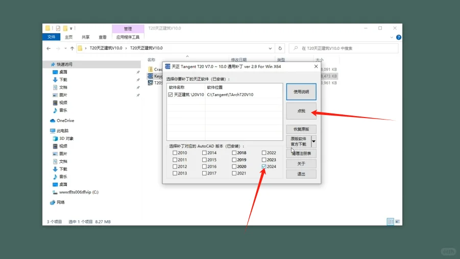Check the AutoCAD 2012 checkbox
The image size is (460, 259).
pos(175,166)
